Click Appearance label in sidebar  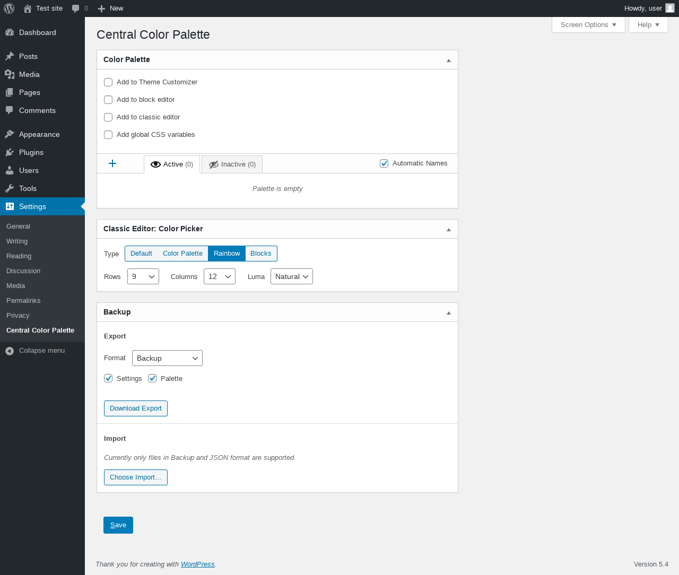[x=39, y=134]
